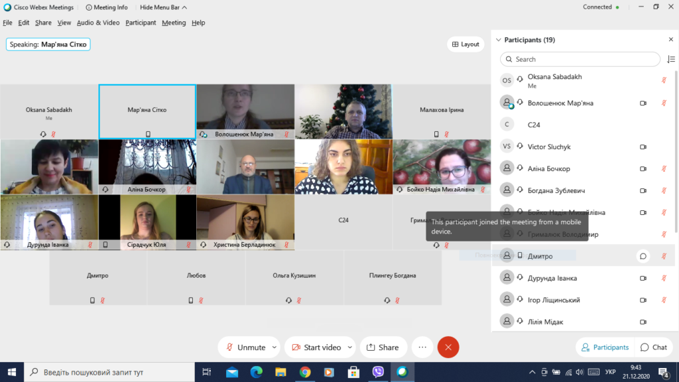The height and width of the screenshot is (382, 679).
Task: Collapse the Participants (19) section
Action: tap(499, 40)
